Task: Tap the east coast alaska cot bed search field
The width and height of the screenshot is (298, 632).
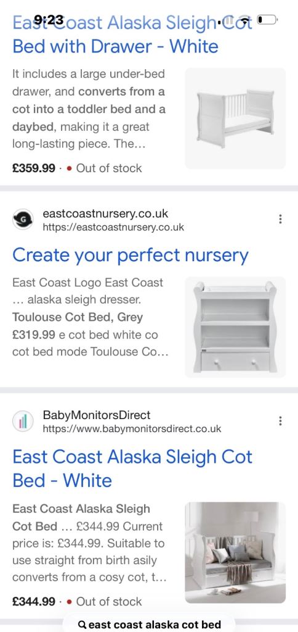Action: [x=149, y=624]
